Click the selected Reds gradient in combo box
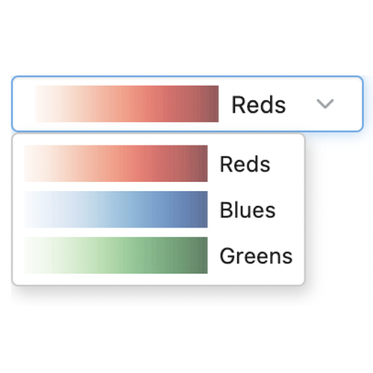 127,104
